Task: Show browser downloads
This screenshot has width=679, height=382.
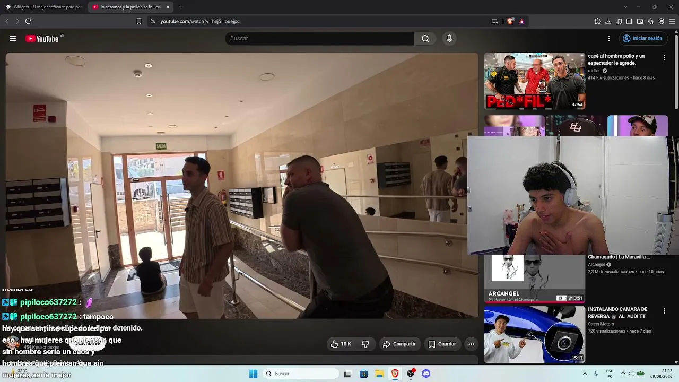Action: [x=608, y=21]
